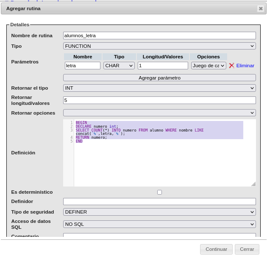
Task: Click the Continuar button
Action: (x=216, y=249)
